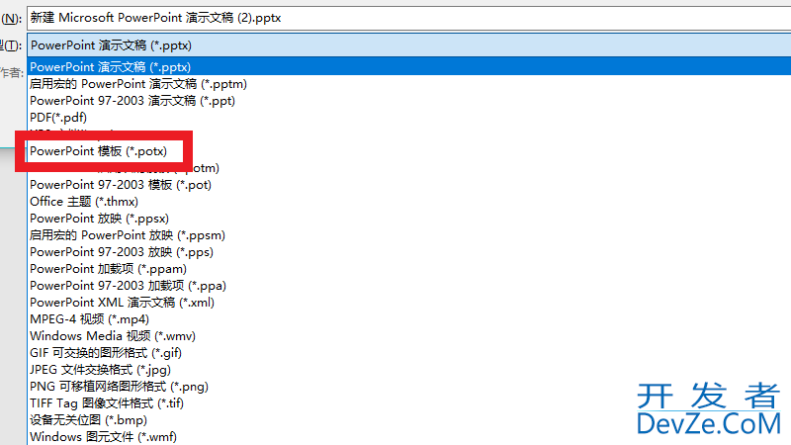Screen dimensions: 791x445
Task: Choose PowerPoint 加载项 (*.ppam)
Action: [x=108, y=268]
